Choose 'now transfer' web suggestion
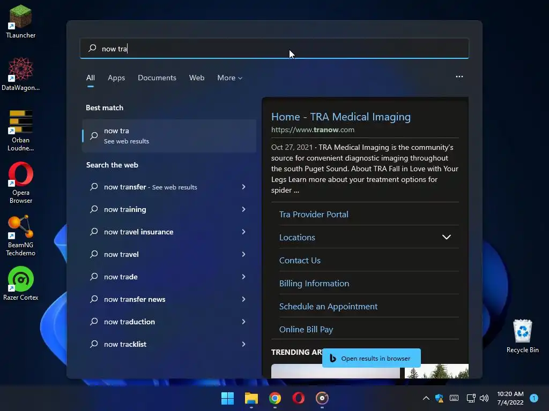 pyautogui.click(x=169, y=187)
